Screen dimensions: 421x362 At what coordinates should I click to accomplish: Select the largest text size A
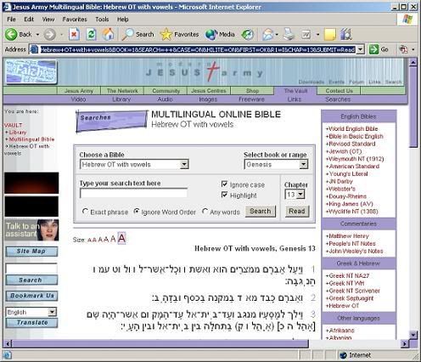click(x=121, y=238)
